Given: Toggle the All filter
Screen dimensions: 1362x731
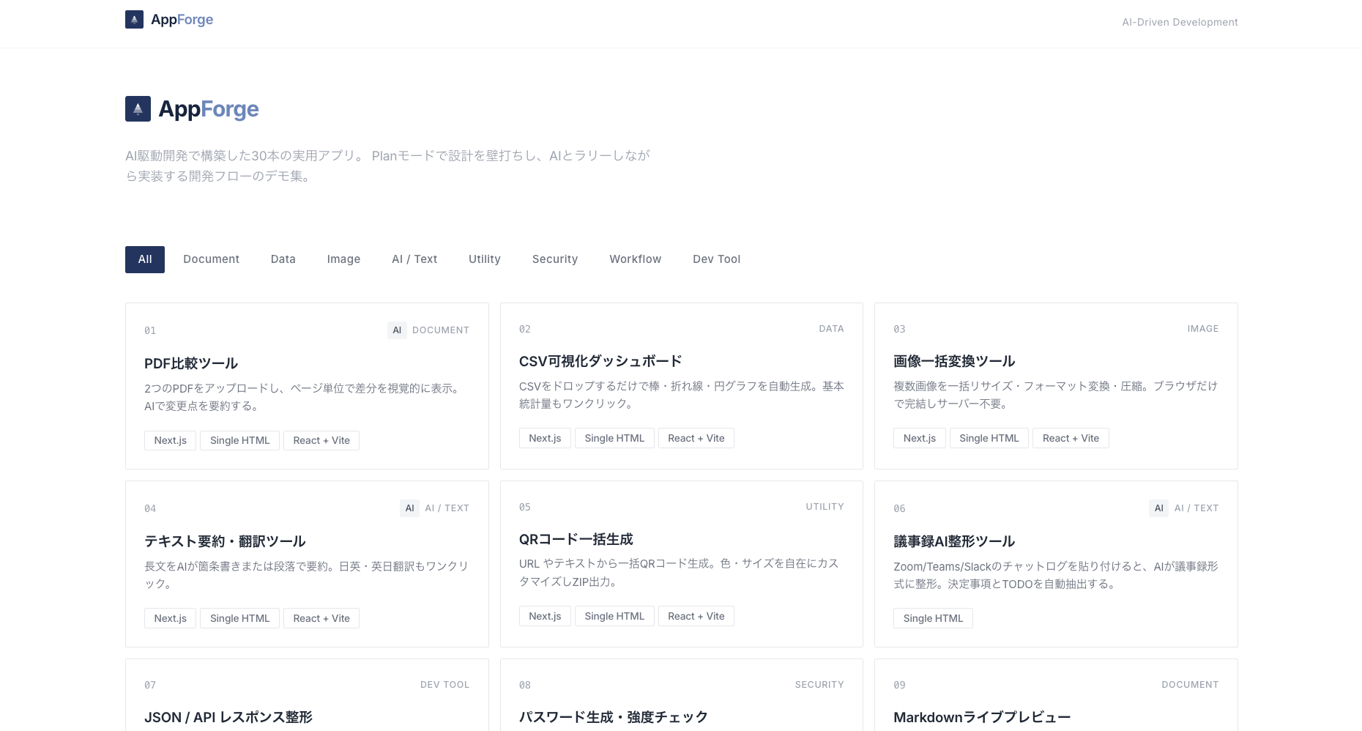Looking at the screenshot, I should (144, 259).
